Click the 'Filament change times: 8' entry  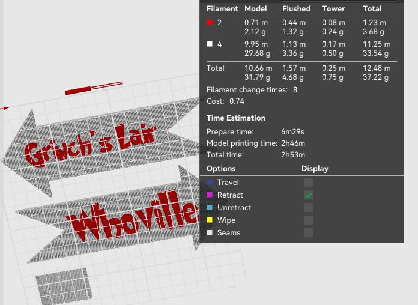coord(252,90)
